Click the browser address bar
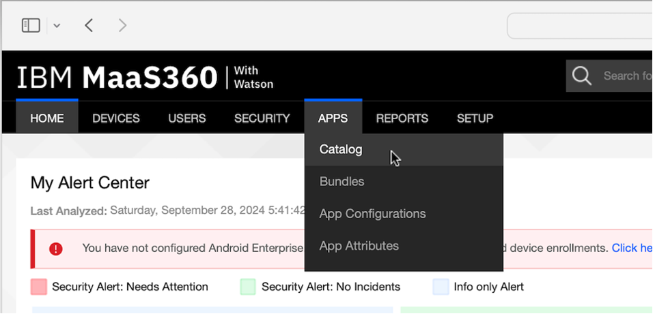655x316 pixels. [x=580, y=26]
